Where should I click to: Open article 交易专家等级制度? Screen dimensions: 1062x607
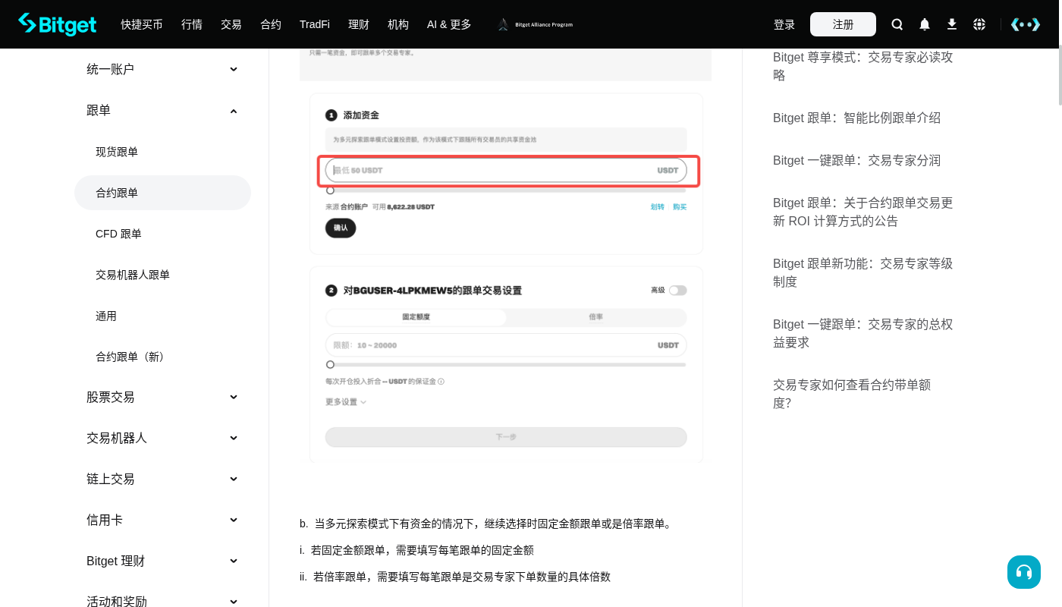tap(863, 272)
